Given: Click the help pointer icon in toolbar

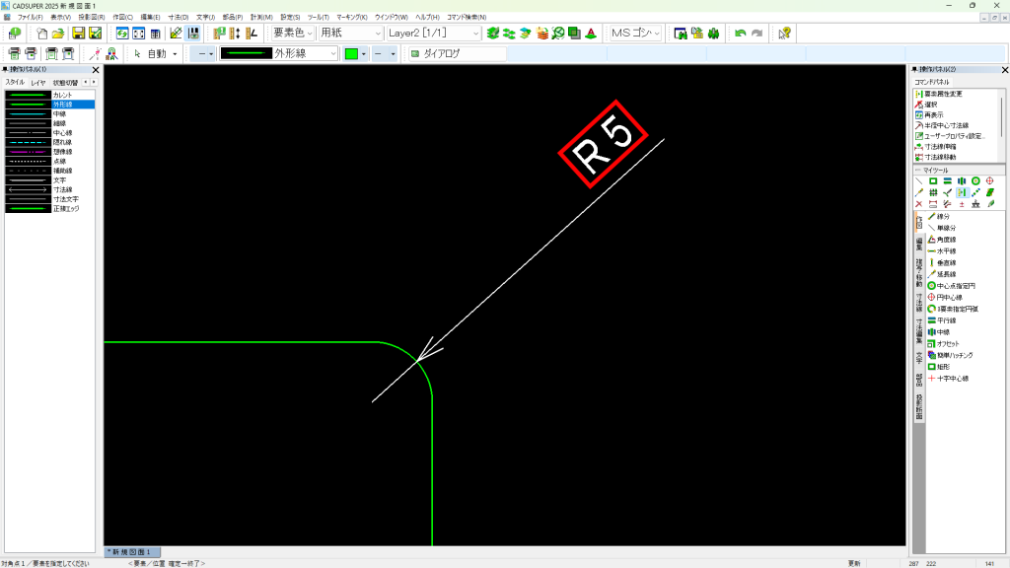Looking at the screenshot, I should [784, 34].
